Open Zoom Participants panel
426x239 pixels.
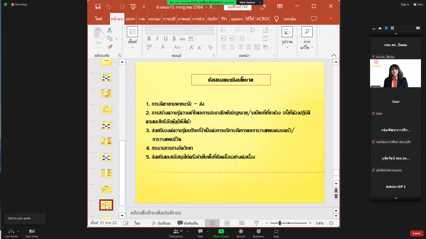click(176, 233)
